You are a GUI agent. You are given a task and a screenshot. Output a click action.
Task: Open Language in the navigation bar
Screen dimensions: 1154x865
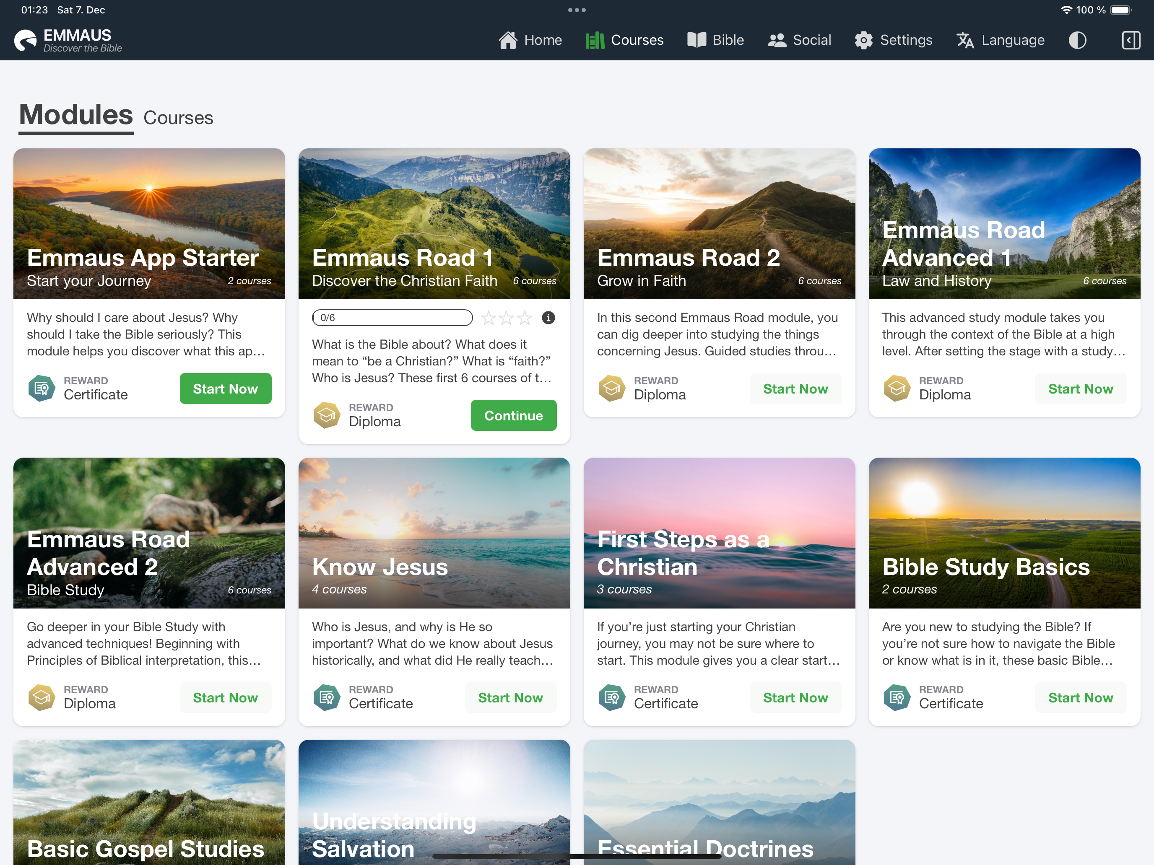tap(1000, 40)
